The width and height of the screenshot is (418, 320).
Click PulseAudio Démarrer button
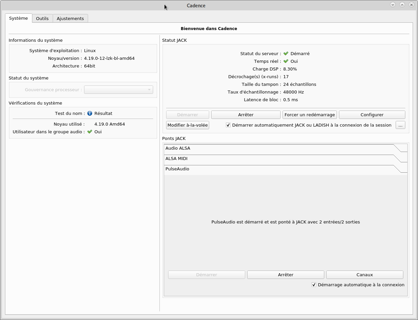point(206,275)
